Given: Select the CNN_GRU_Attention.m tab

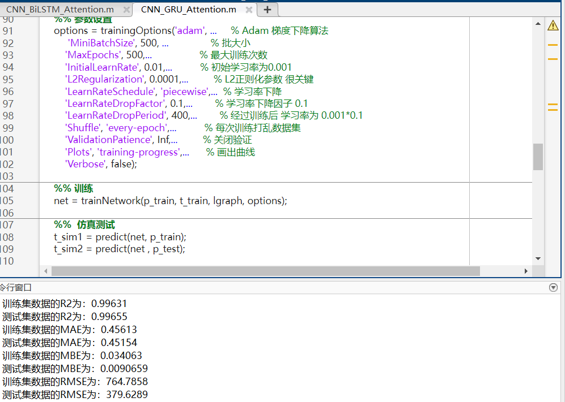Looking at the screenshot, I should tap(189, 10).
